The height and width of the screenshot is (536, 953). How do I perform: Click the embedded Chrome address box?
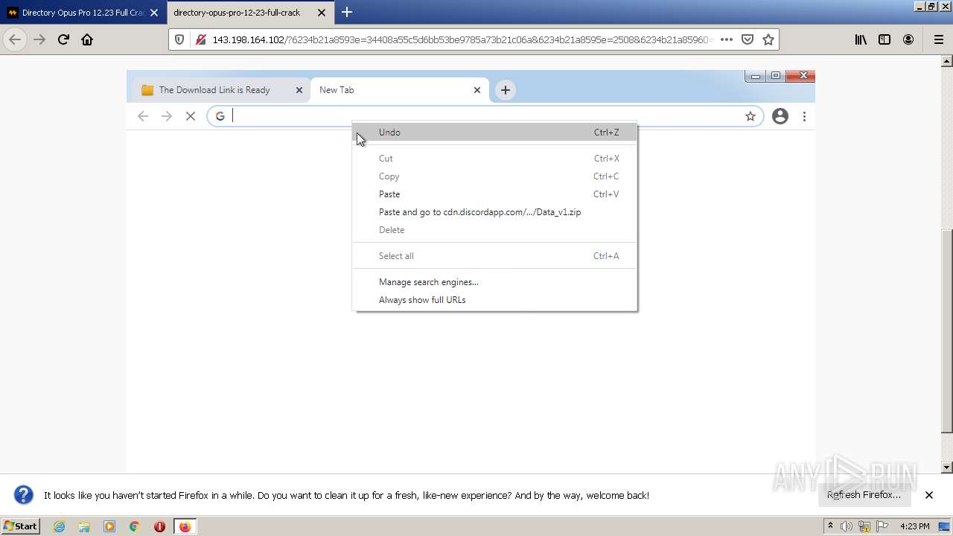pos(485,116)
